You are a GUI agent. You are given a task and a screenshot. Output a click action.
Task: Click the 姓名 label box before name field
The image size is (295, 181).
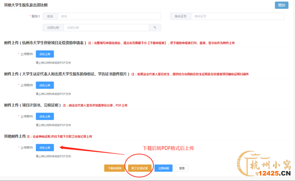(50, 16)
